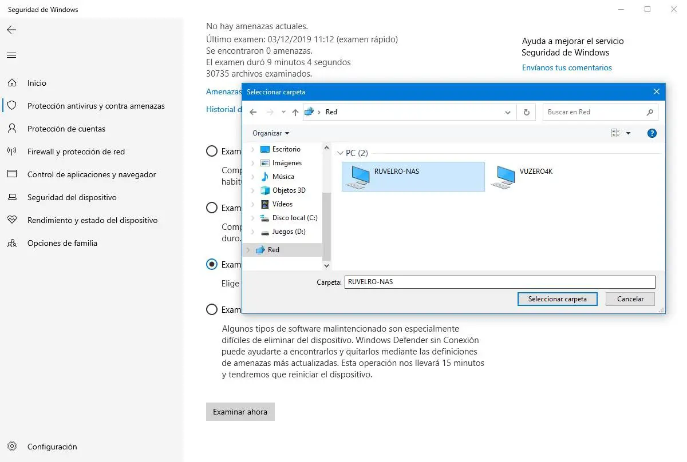This screenshot has width=687, height=462.
Task: Select Juegos (D:) in the tree
Action: point(289,232)
